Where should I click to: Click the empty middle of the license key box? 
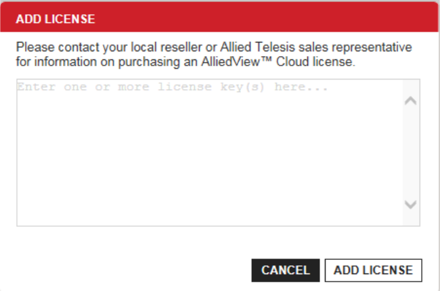click(208, 153)
